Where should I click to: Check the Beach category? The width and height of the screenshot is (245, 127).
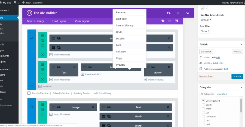[x=203, y=105]
